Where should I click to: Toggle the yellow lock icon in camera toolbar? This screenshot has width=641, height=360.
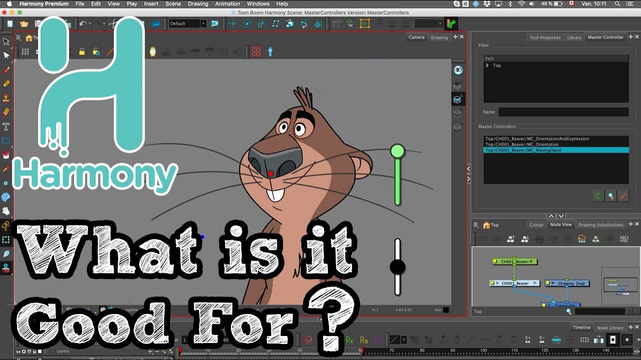(82, 51)
